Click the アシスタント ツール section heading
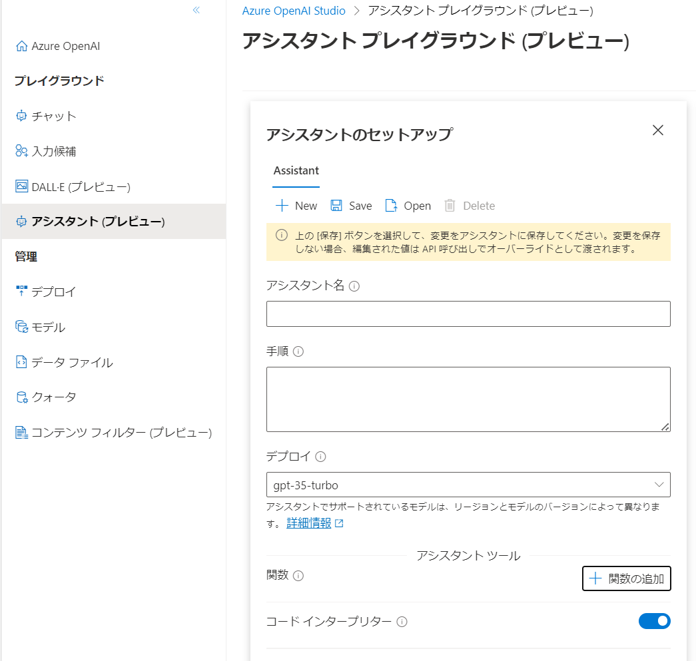Viewport: 696px width, 661px height. click(x=468, y=555)
